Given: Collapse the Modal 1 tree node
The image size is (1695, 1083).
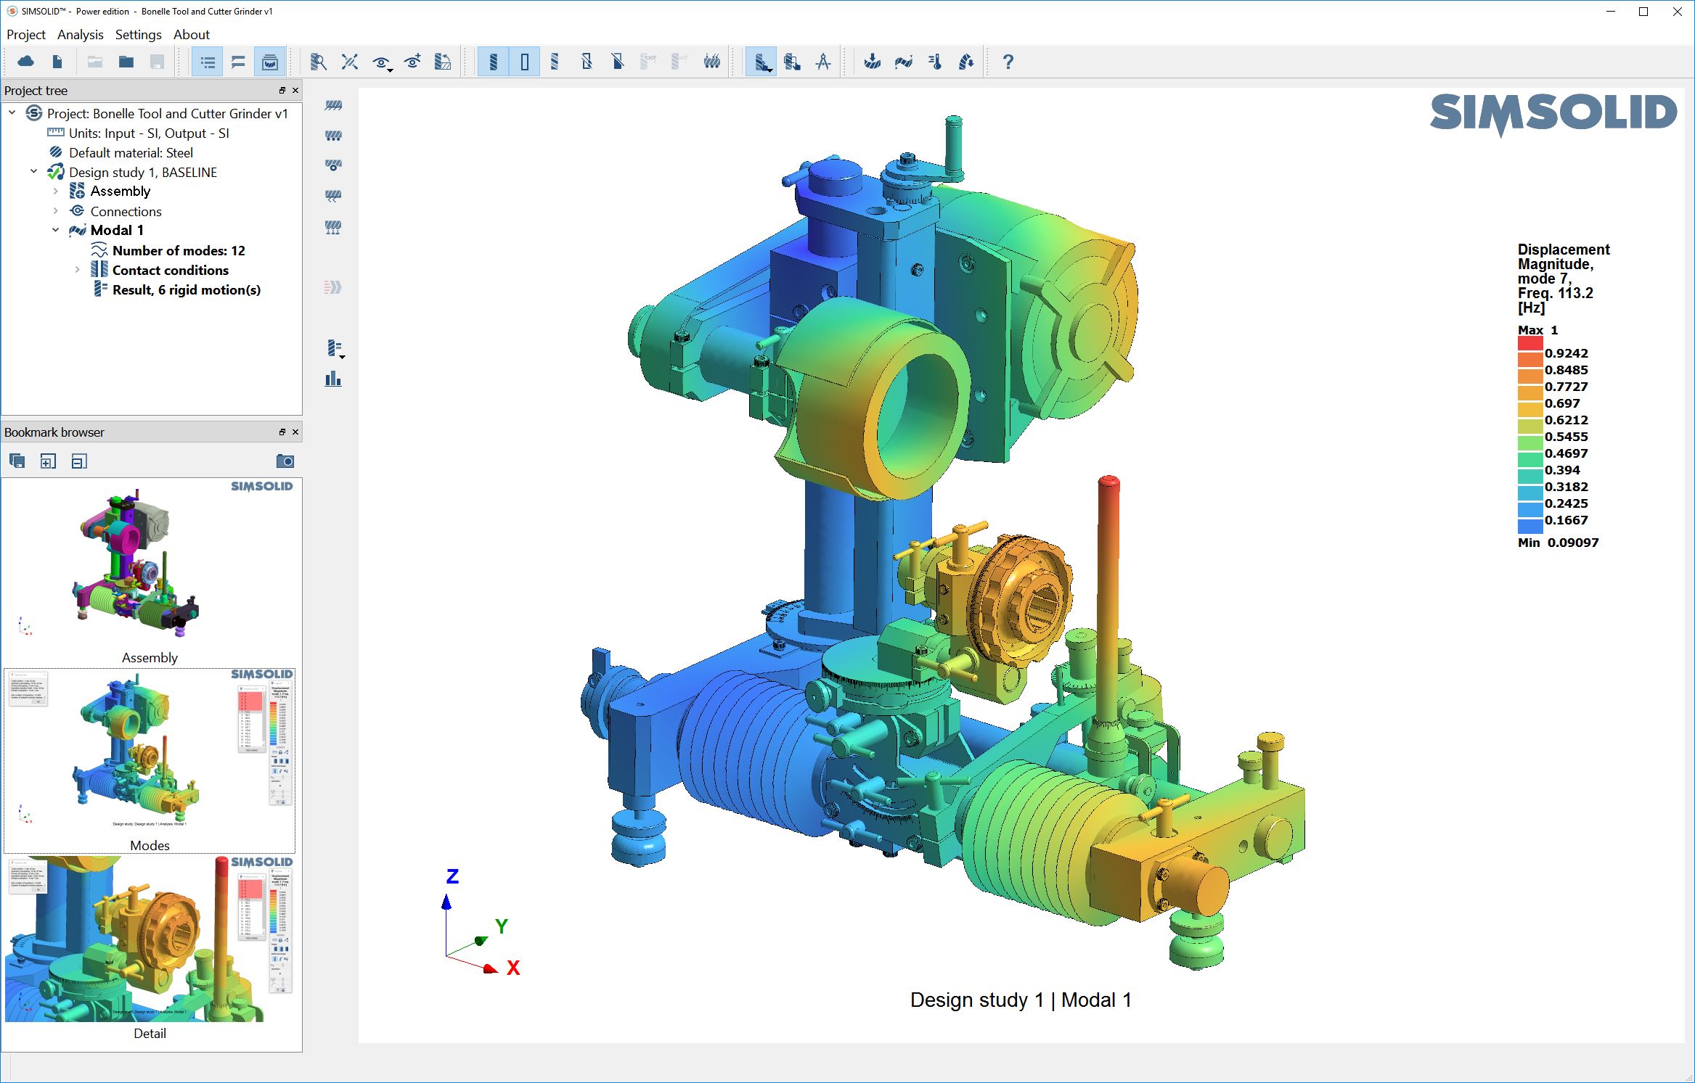Looking at the screenshot, I should pyautogui.click(x=56, y=230).
